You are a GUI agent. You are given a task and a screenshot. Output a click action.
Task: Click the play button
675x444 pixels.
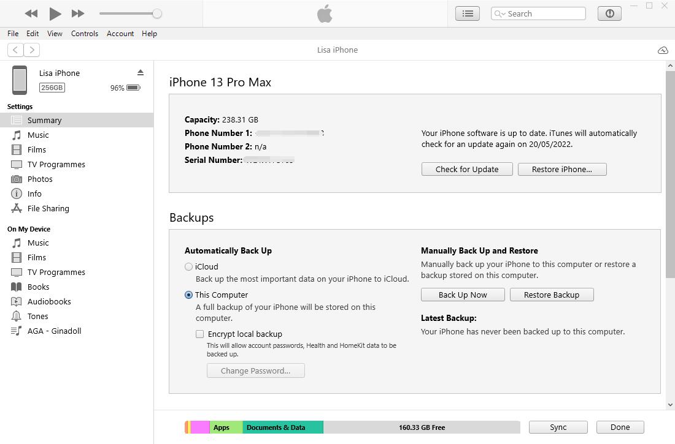point(55,13)
